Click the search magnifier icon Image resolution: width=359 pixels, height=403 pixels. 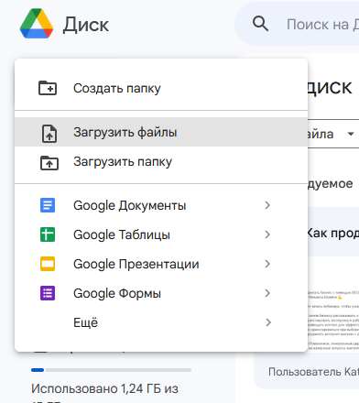tap(260, 24)
